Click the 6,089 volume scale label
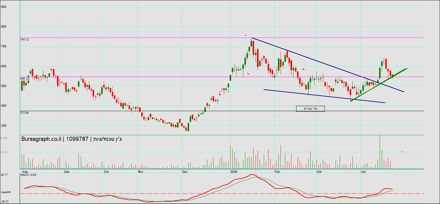This screenshot has height=204, width=440. click(x=5, y=138)
